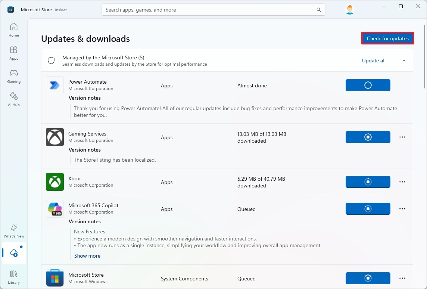Open the more options menu for Gaming Services
The width and height of the screenshot is (427, 289).
pyautogui.click(x=402, y=137)
